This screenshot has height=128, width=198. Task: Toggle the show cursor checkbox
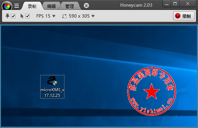(27, 16)
